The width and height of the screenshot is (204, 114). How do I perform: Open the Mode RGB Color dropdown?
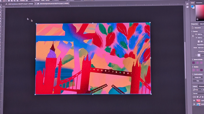[201, 48]
